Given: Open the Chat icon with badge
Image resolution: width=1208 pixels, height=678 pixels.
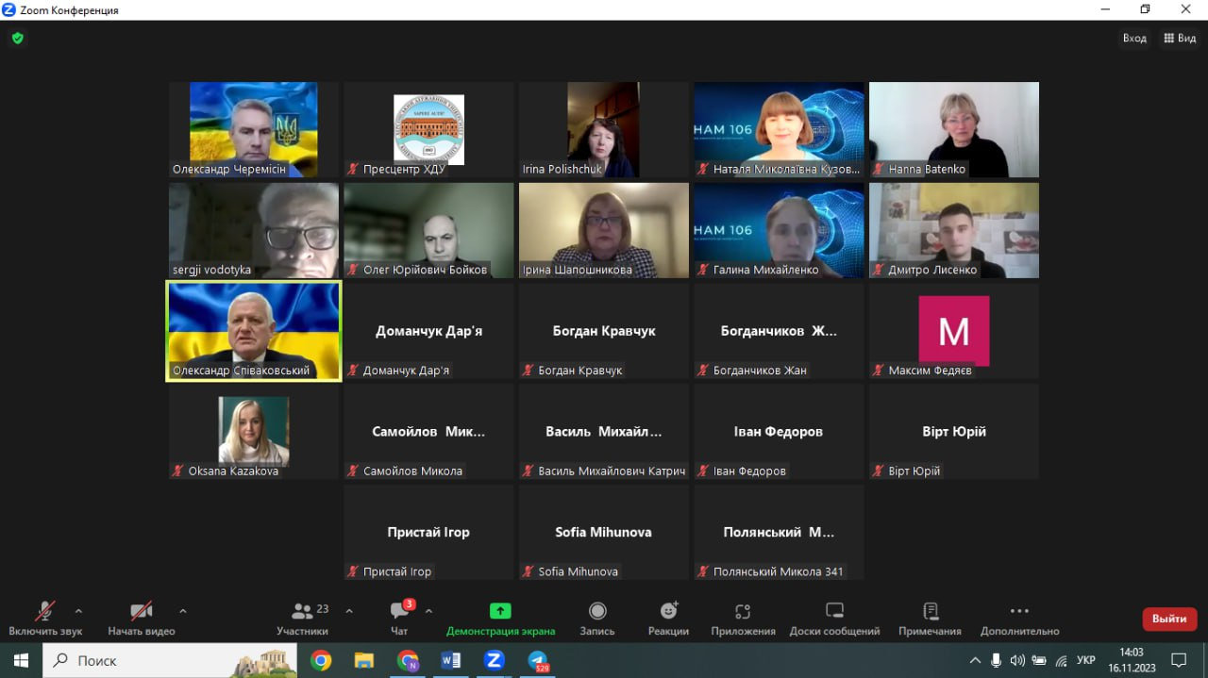Looking at the screenshot, I should pyautogui.click(x=400, y=610).
